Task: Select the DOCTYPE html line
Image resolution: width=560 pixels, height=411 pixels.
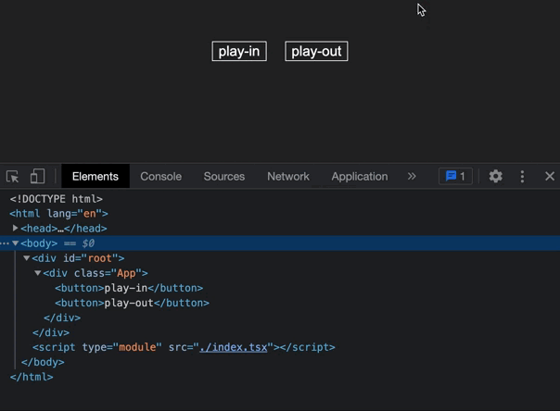Action: (57, 199)
